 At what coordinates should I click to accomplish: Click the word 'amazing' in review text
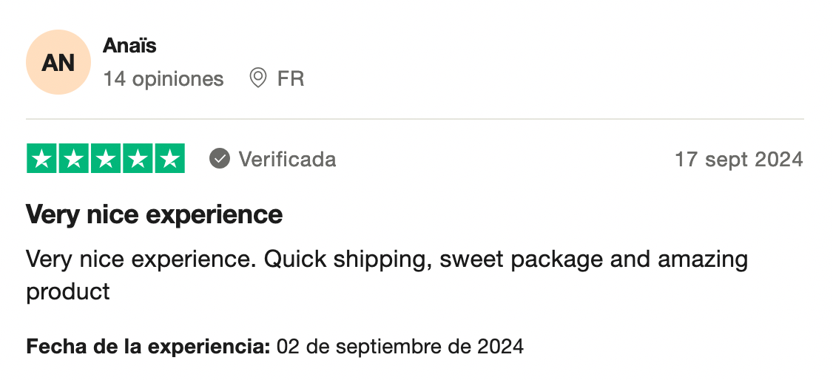(x=702, y=259)
